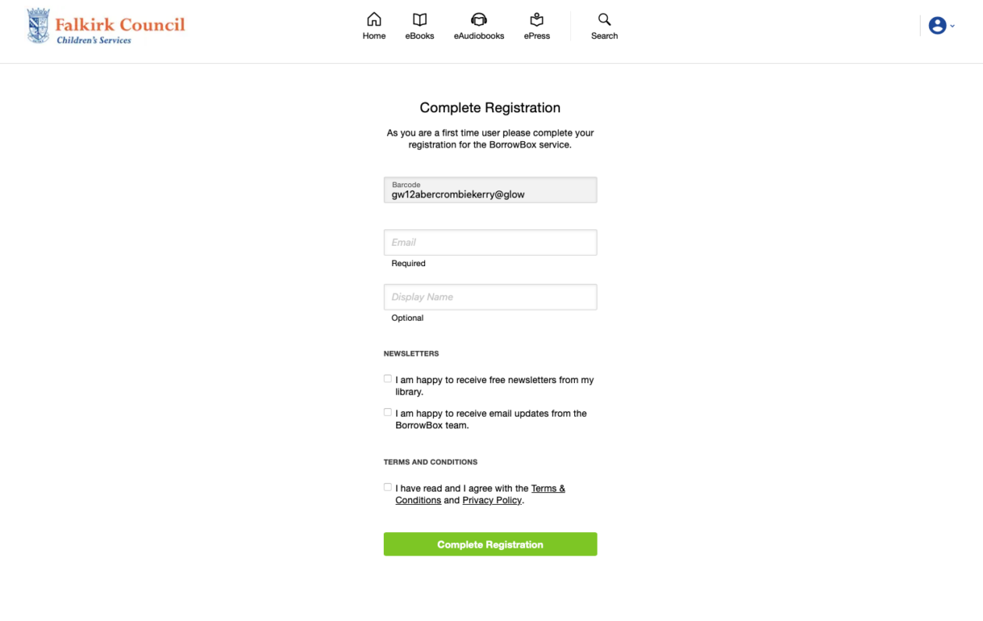Click the user account avatar icon

click(937, 26)
